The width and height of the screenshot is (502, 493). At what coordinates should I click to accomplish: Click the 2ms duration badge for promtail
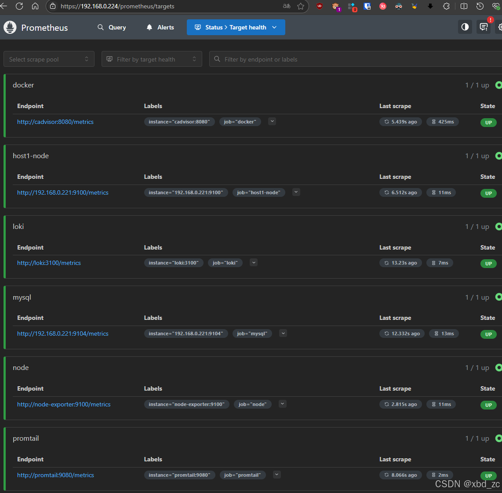pos(440,475)
